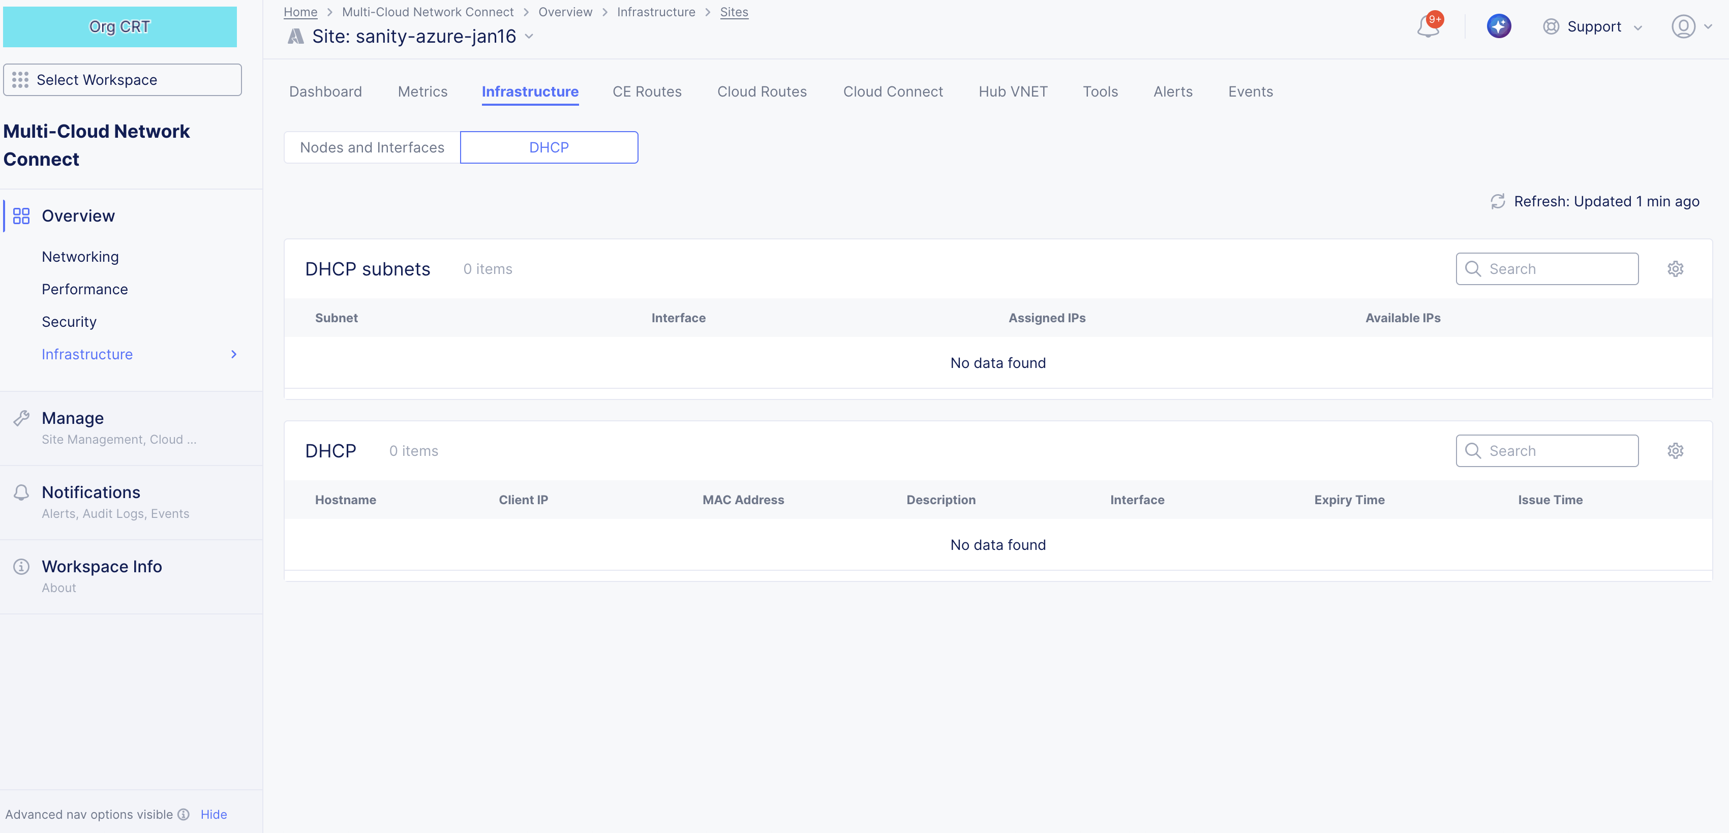Click the Hide advanced nav link

tap(214, 814)
